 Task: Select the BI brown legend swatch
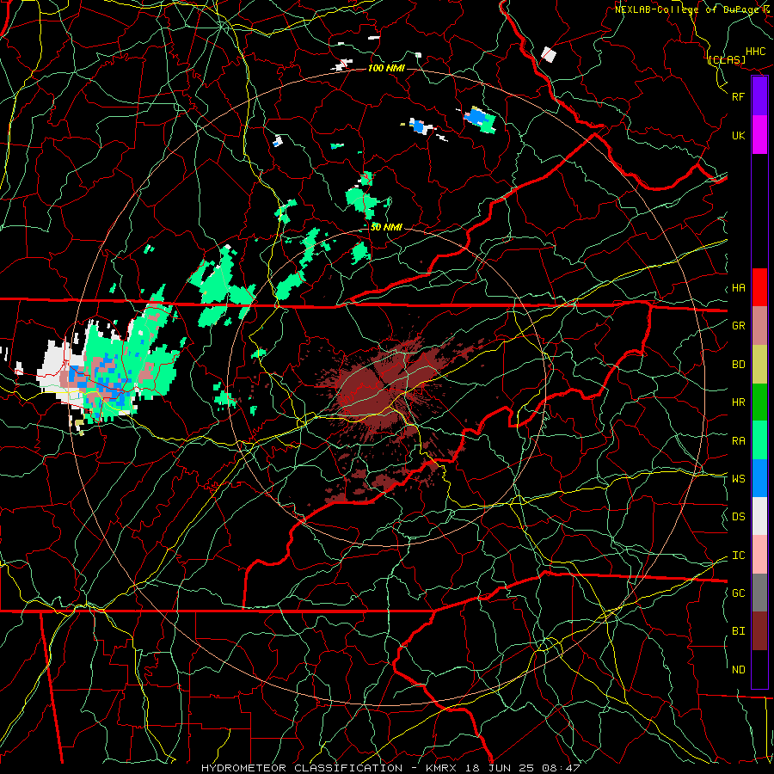[759, 631]
